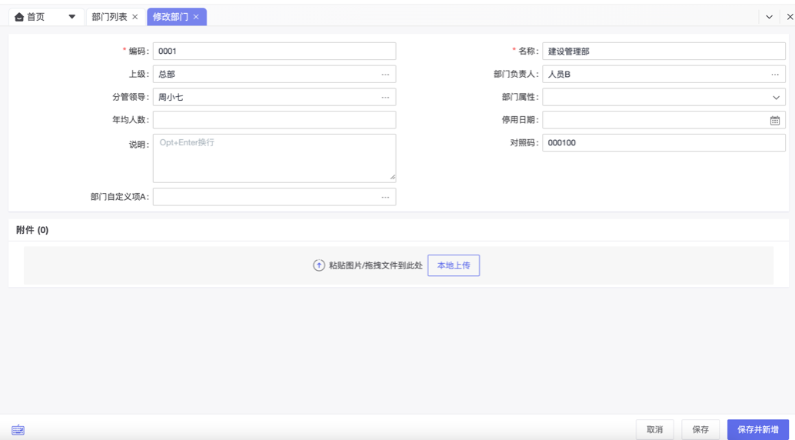Screen dimensions: 795x440
Task: Open lookup for 上级 field
Action: point(385,75)
